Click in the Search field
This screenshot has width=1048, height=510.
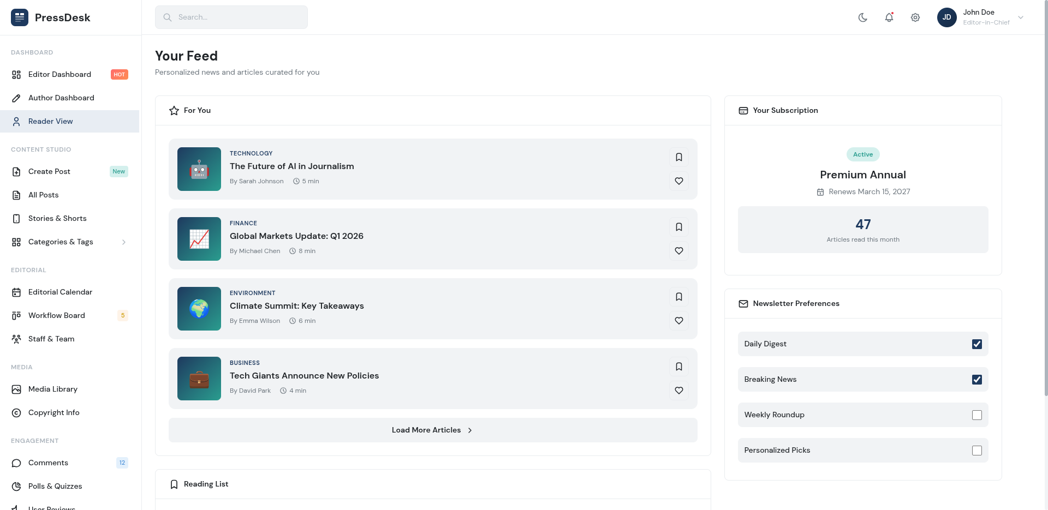pyautogui.click(x=231, y=17)
